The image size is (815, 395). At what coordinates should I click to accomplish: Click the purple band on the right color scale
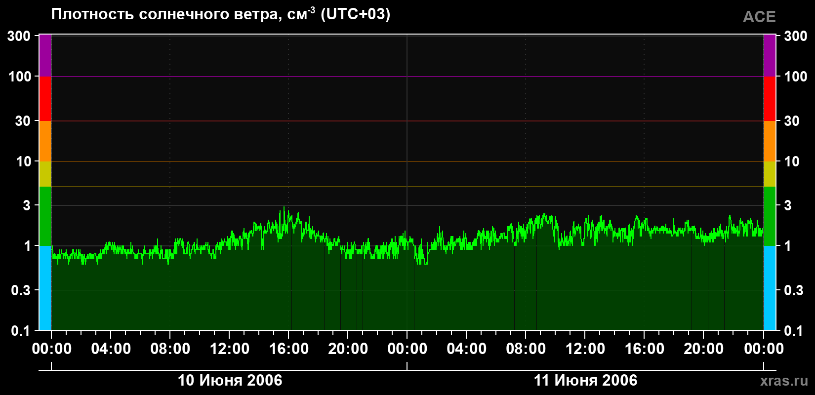tap(770, 56)
